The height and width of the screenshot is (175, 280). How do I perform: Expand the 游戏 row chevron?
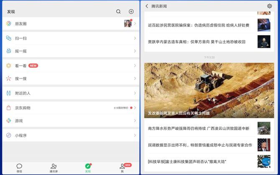(135, 121)
